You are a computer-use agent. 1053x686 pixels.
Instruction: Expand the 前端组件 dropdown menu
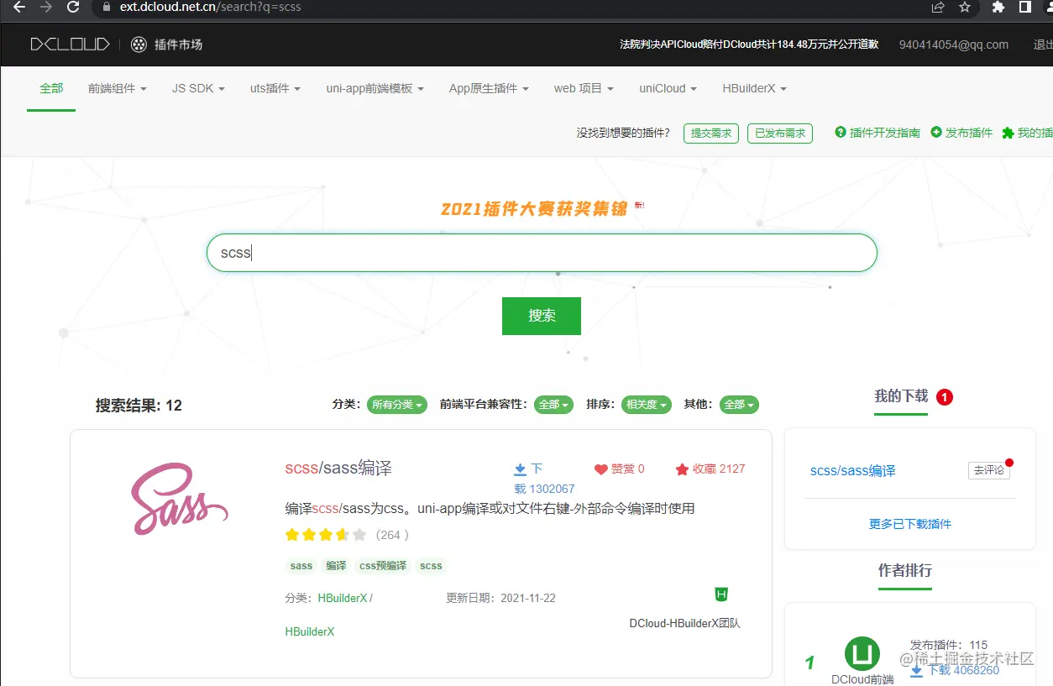[118, 88]
